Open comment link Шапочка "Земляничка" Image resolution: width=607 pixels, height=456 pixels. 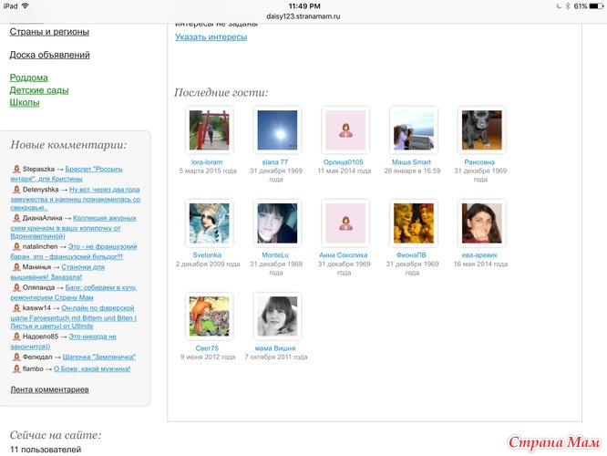98,357
